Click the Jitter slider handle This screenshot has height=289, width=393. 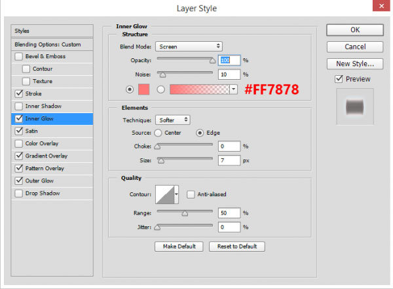point(157,228)
